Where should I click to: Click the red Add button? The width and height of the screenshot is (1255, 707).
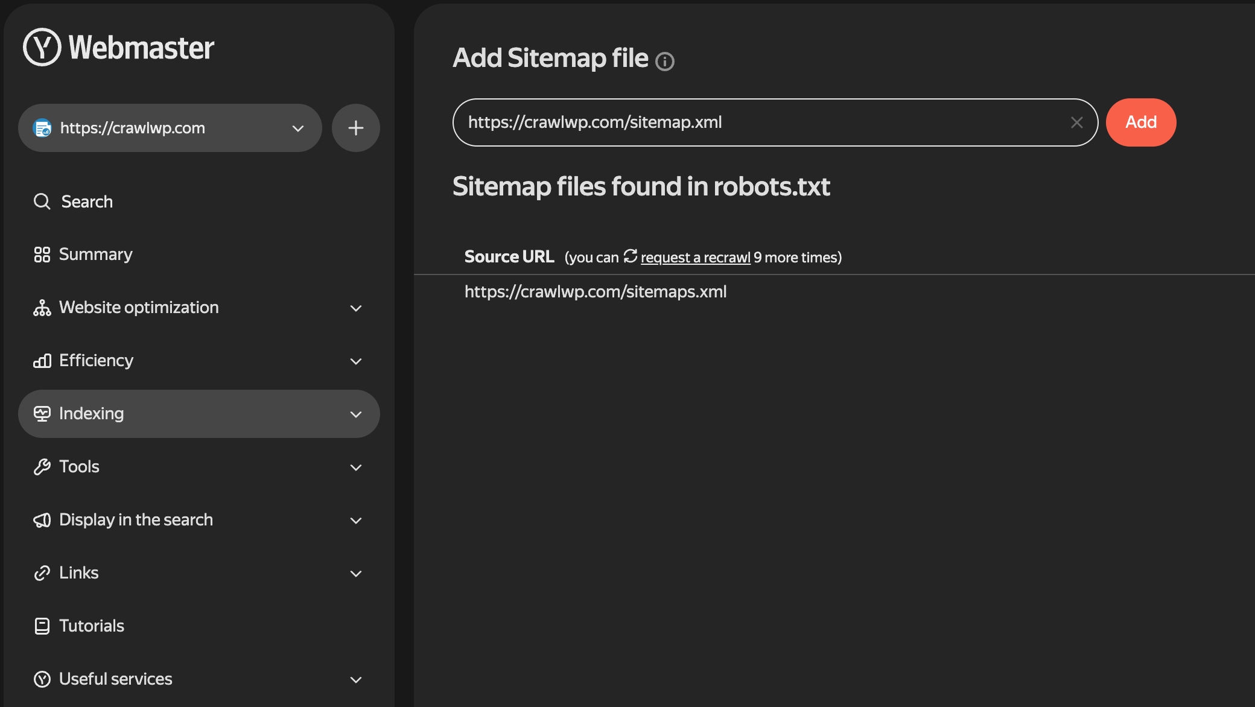(1141, 122)
